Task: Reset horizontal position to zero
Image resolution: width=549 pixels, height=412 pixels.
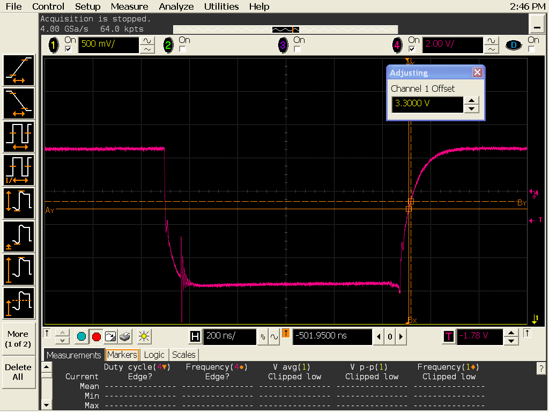Action: (390, 337)
